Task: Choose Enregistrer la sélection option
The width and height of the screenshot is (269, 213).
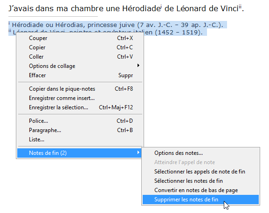Action: pos(80,107)
